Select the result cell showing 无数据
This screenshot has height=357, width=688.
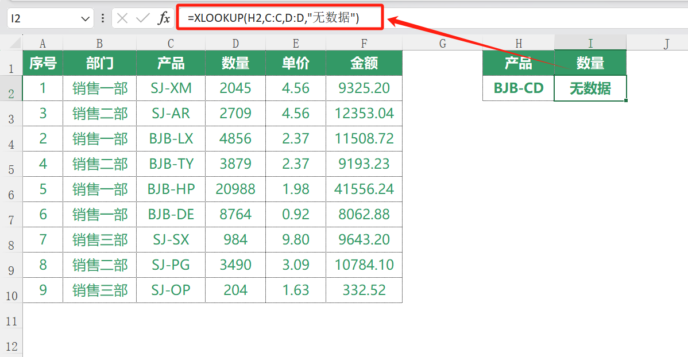pos(590,88)
